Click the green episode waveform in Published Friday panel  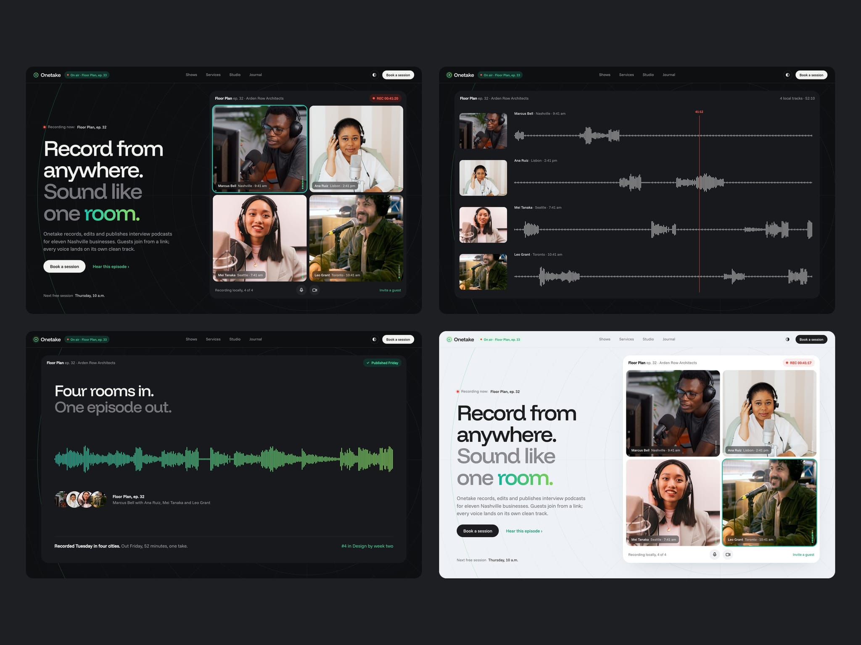[x=224, y=459]
